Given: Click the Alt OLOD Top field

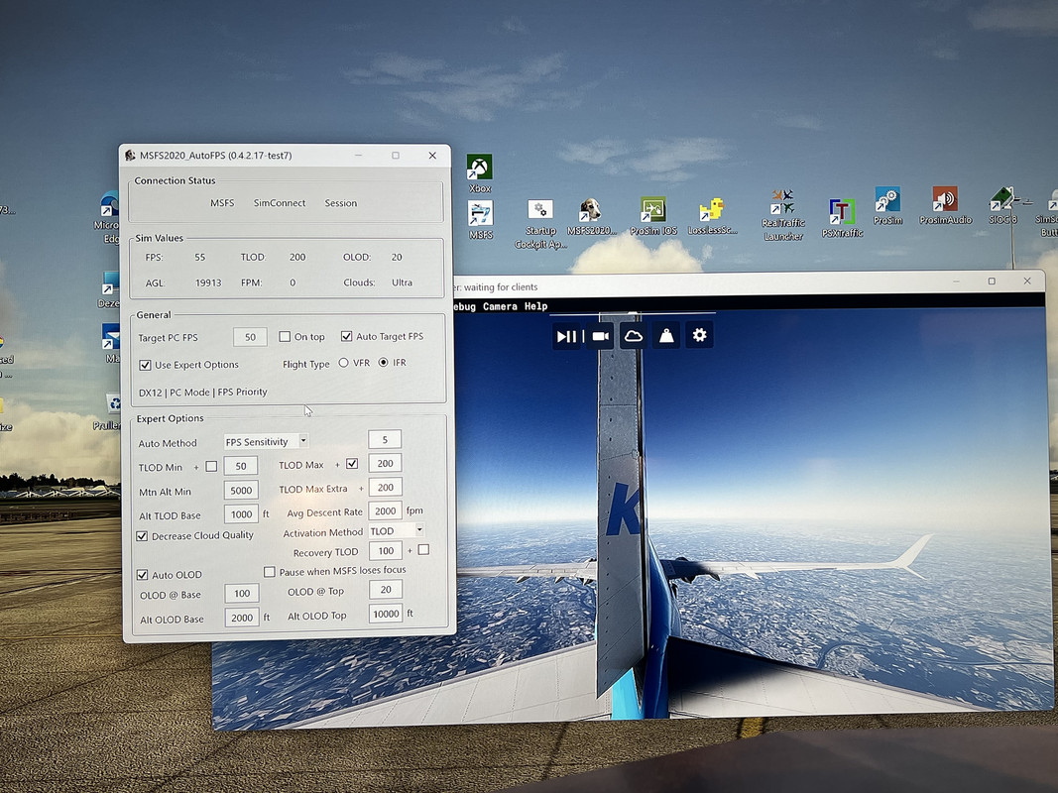Looking at the screenshot, I should pyautogui.click(x=386, y=614).
